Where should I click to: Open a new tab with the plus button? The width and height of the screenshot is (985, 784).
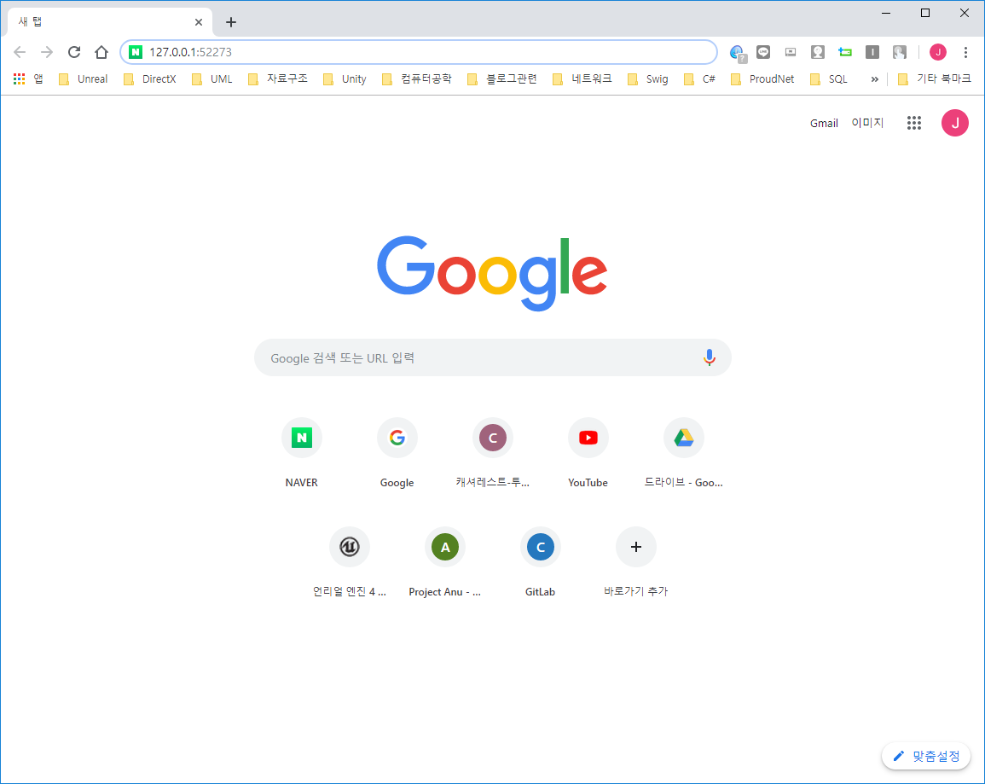231,22
